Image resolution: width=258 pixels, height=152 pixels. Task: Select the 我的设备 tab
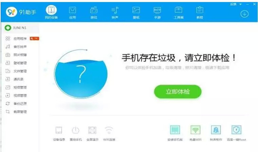[x=51, y=12]
